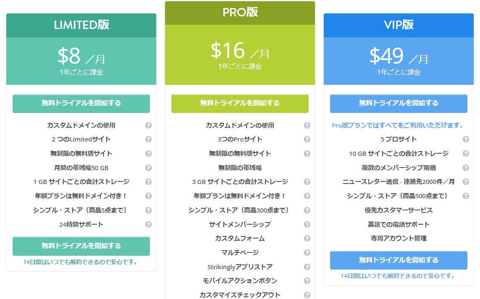This screenshot has height=299, width=480.
Task: Start free trial at top of LIMITED plan
Action: (x=81, y=103)
